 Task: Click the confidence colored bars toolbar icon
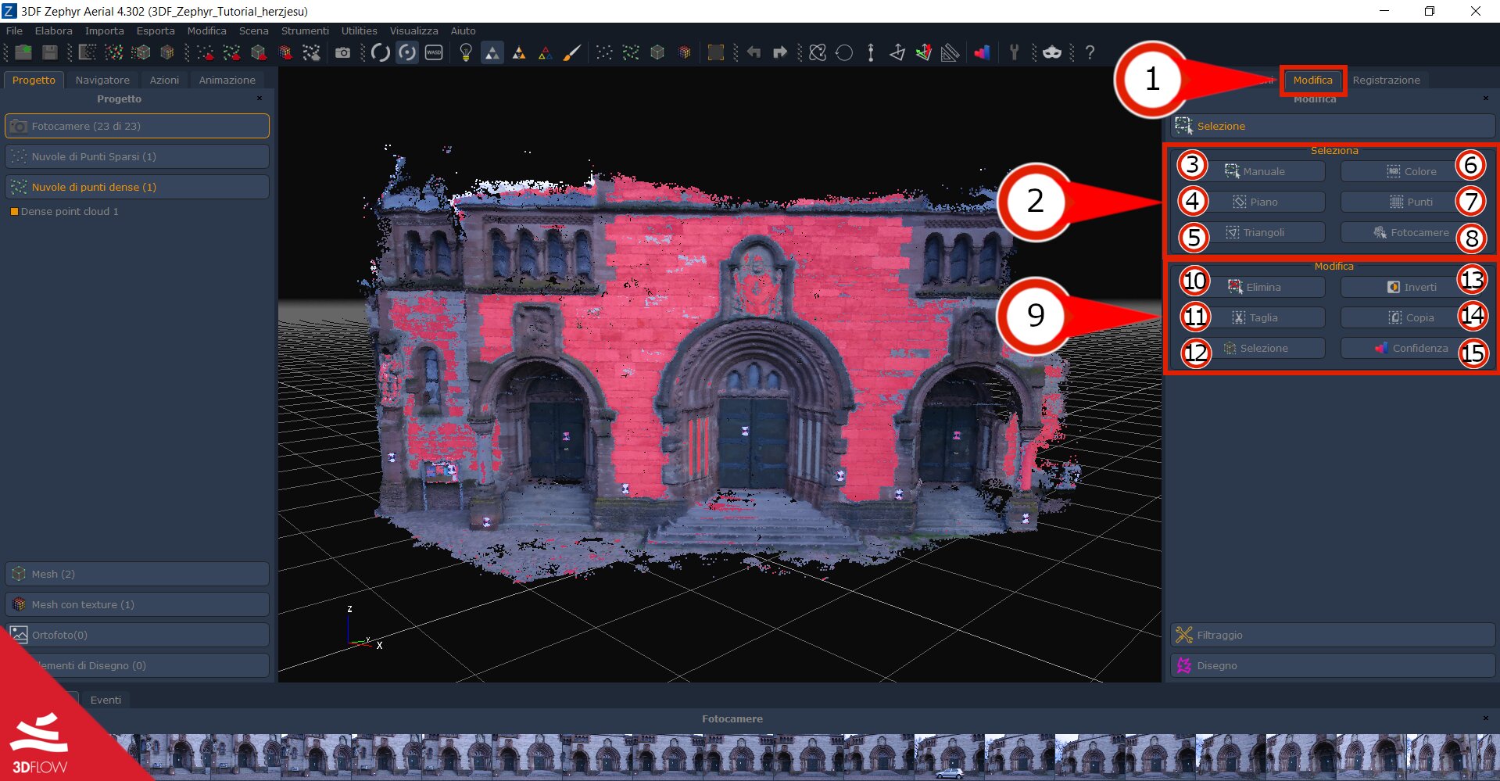[x=983, y=52]
